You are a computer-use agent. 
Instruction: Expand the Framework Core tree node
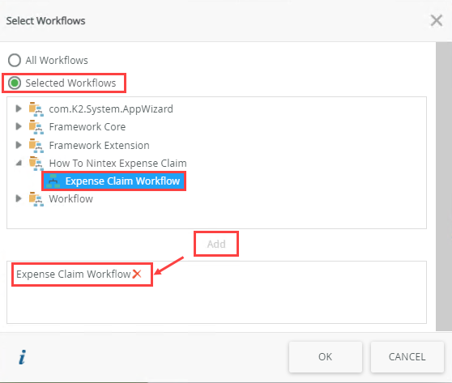click(19, 126)
